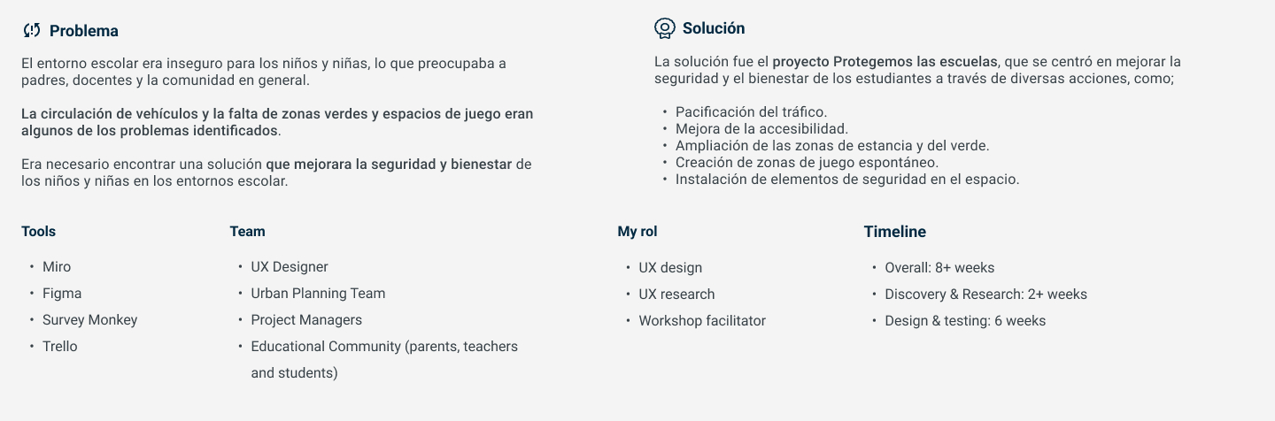Screen dimensions: 1275x421
Task: Click the Trello list item
Action: tap(60, 347)
